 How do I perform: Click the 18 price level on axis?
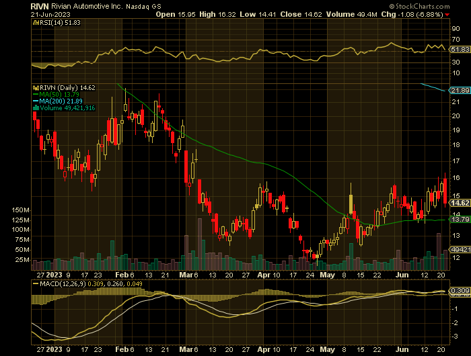456,145
